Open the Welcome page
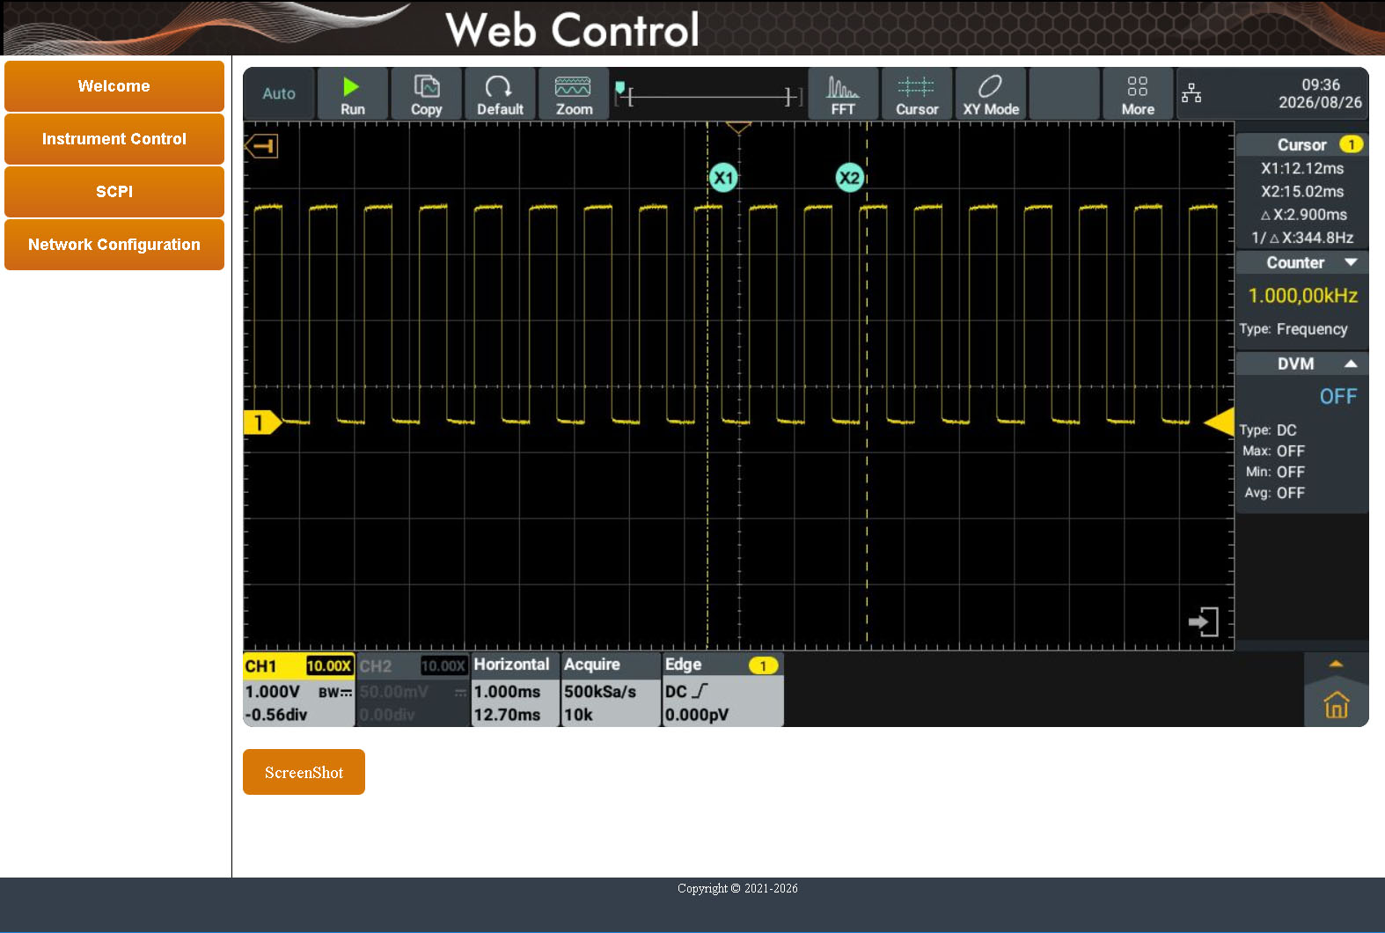This screenshot has height=933, width=1385. 114,86
